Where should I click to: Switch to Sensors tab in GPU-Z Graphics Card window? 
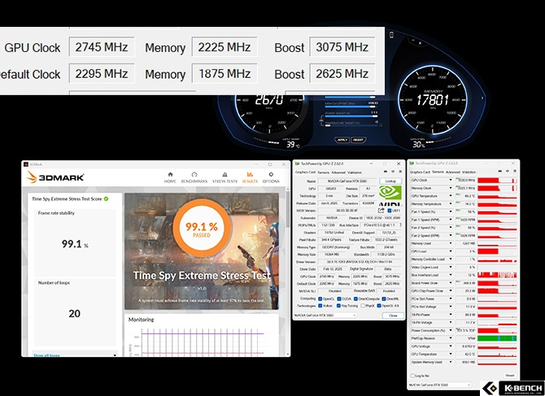coord(323,172)
